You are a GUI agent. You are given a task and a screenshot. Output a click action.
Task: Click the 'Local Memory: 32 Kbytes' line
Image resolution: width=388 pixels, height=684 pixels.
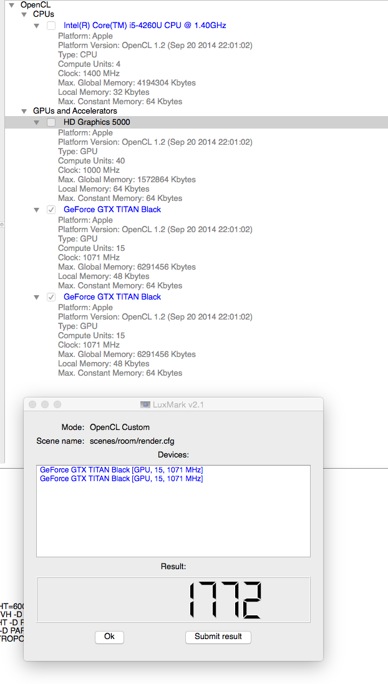104,92
